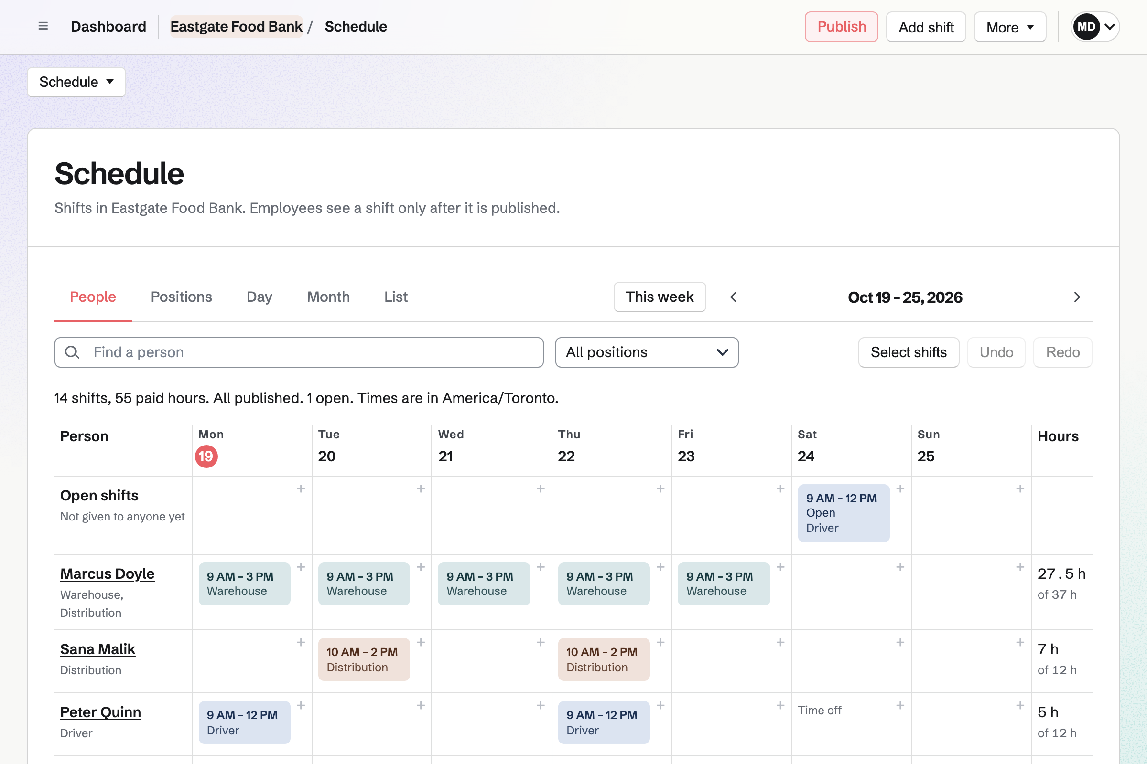1147x764 pixels.
Task: Click the Publish button
Action: (841, 27)
